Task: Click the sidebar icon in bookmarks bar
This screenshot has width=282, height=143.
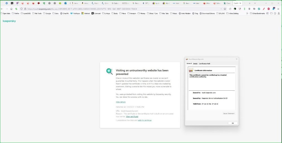Action: 268,13
